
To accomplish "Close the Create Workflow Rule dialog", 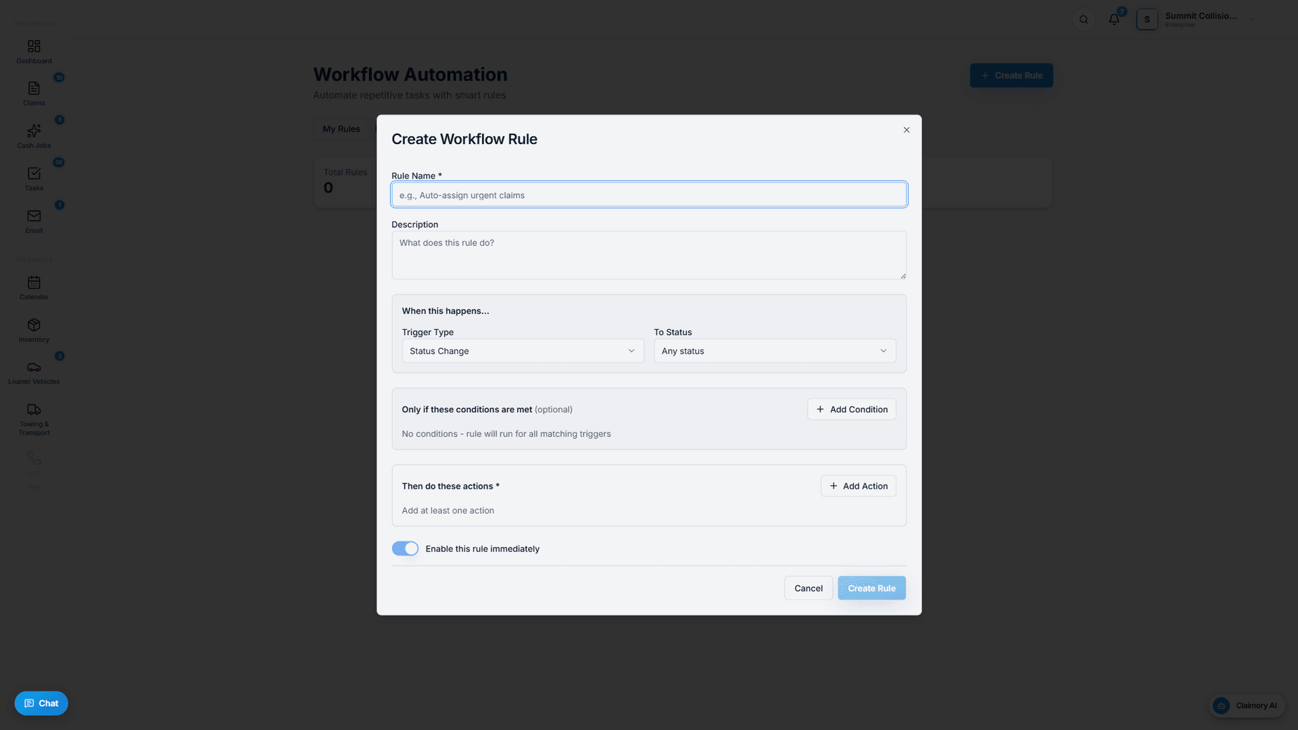I will pos(907,130).
